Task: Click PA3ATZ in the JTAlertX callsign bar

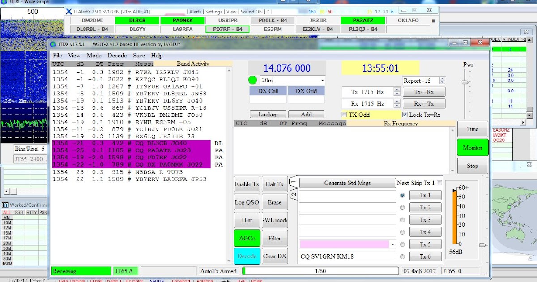Action: [364, 20]
